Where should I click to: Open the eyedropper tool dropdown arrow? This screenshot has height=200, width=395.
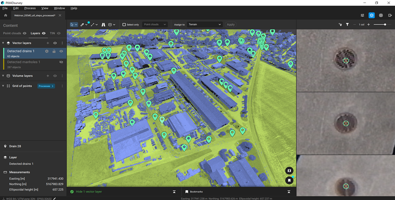[86, 25]
